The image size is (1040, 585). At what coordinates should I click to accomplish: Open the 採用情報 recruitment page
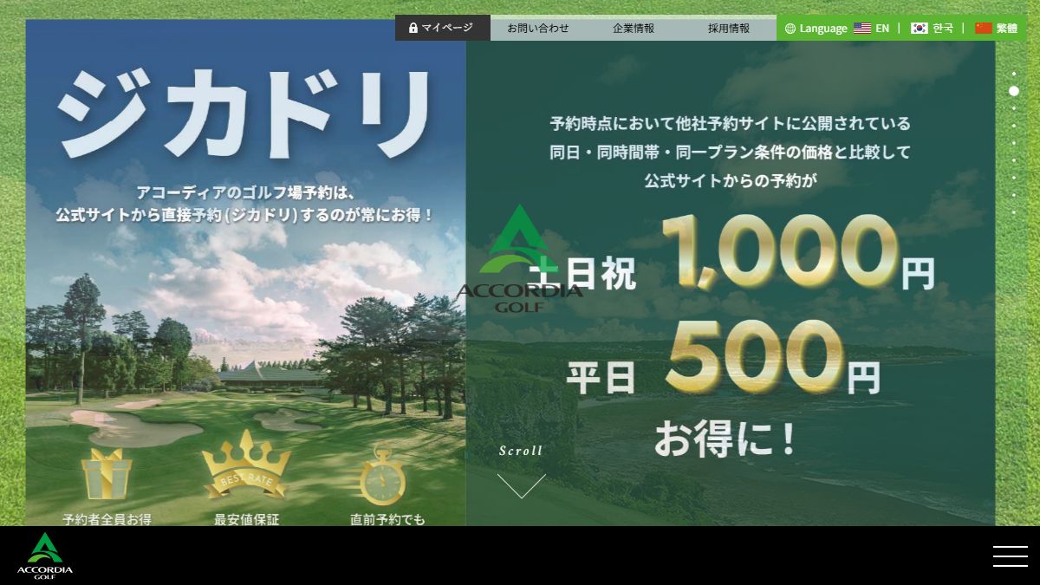click(x=729, y=28)
